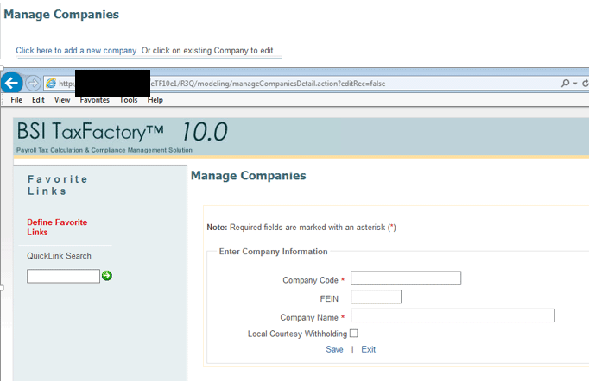Click 'Click here to add a new company' link
The width and height of the screenshot is (589, 381).
77,50
